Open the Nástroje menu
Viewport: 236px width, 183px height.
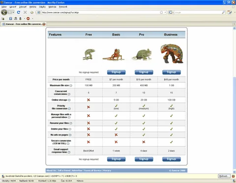click(x=53, y=7)
